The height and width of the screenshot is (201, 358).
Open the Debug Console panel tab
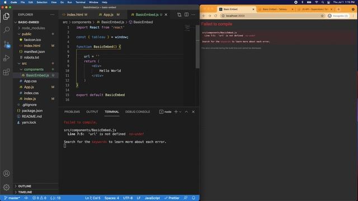tap(138, 112)
